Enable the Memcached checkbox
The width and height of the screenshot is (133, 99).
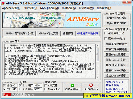46,89
